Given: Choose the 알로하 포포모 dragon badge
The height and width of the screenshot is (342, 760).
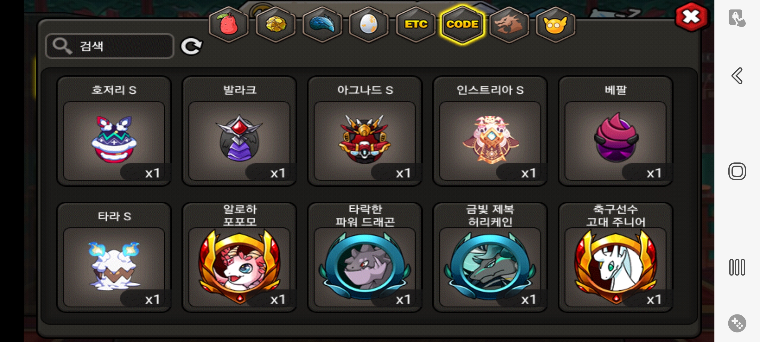Looking at the screenshot, I should point(239,257).
